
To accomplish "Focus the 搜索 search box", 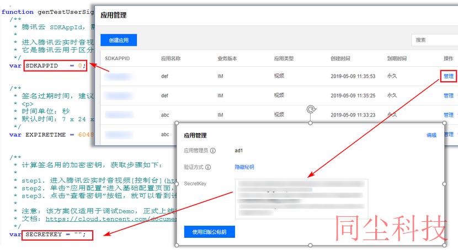I will pyautogui.click(x=435, y=40).
